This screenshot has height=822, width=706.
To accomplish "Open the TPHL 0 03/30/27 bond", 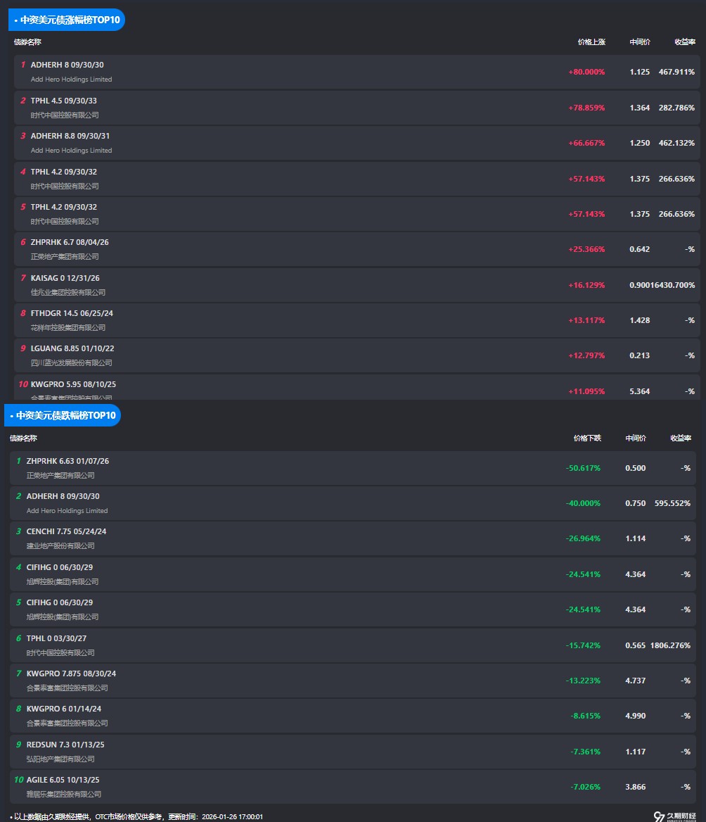I will click(x=56, y=638).
